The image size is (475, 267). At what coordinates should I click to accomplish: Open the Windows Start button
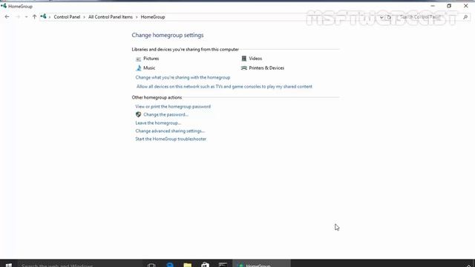9,266
